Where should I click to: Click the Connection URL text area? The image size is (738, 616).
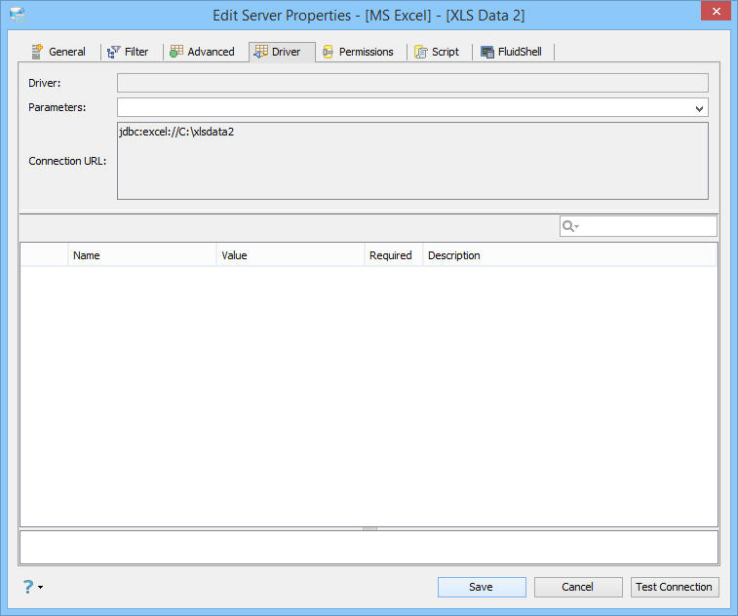pyautogui.click(x=412, y=161)
